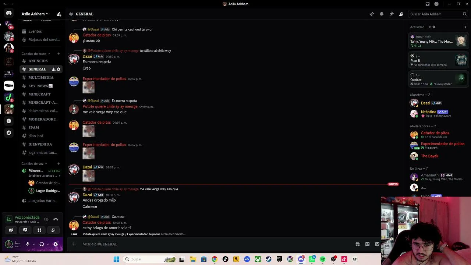
Task: Invite people to the server icon
Action: [59, 14]
